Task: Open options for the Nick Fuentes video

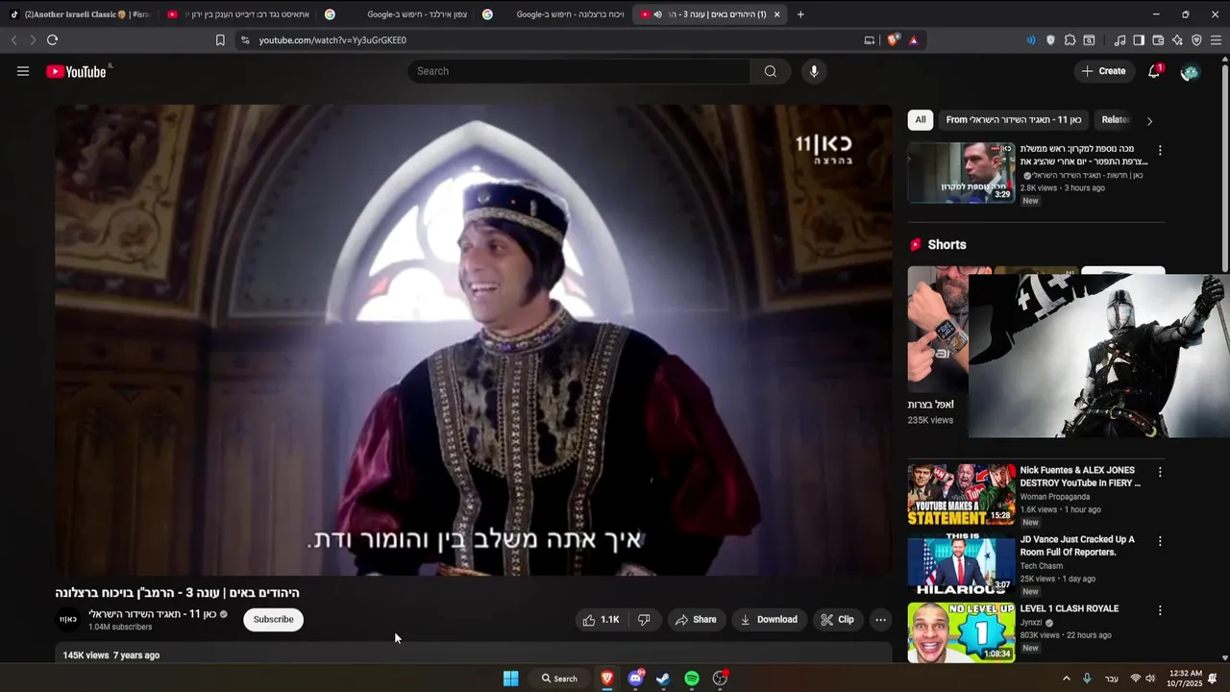Action: click(x=1160, y=472)
